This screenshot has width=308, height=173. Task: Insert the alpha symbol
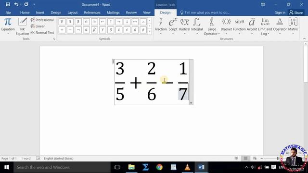(86, 30)
